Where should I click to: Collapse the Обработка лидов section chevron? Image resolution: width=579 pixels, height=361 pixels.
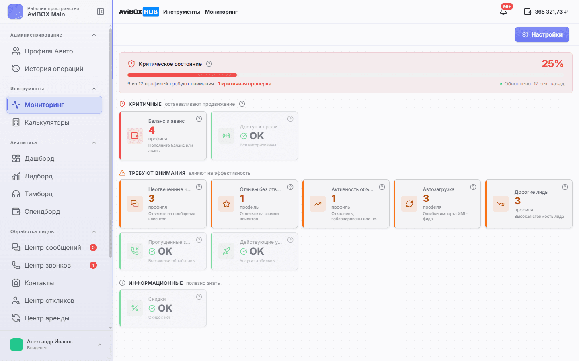coord(94,231)
